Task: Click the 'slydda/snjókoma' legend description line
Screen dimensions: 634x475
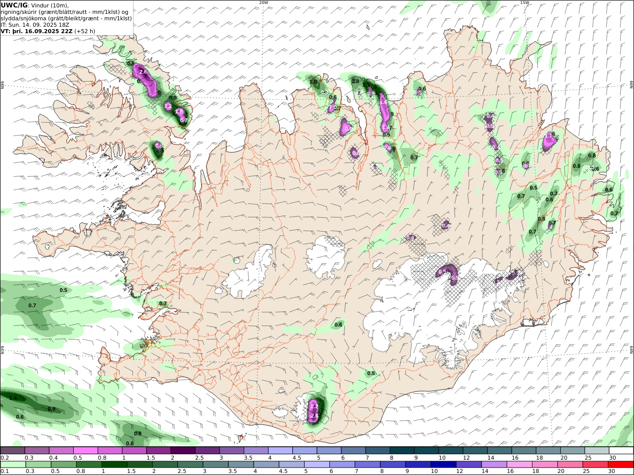Action: (x=66, y=18)
